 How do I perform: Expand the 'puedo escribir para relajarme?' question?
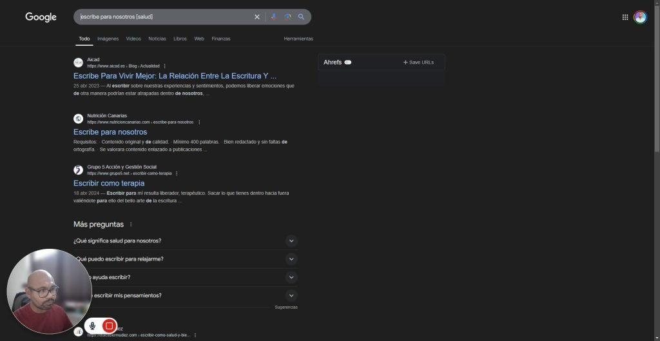coord(185,259)
